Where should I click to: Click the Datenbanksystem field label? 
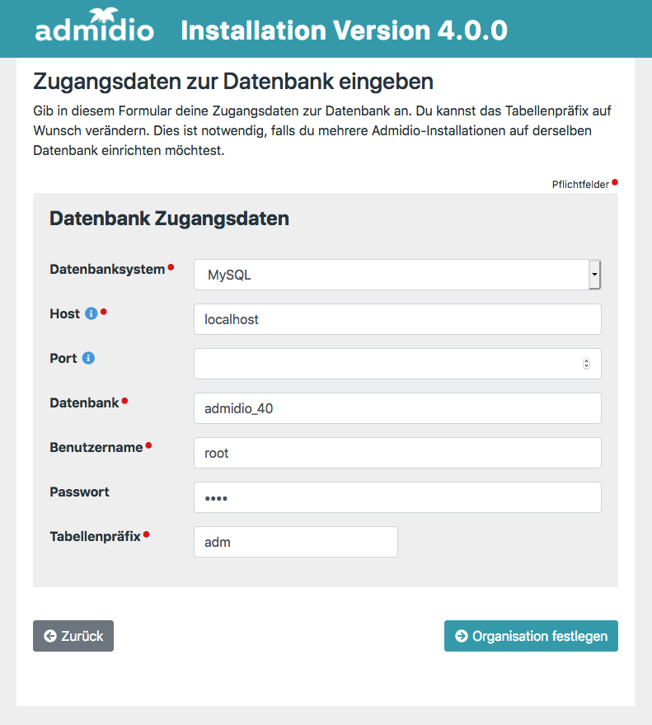tap(107, 269)
